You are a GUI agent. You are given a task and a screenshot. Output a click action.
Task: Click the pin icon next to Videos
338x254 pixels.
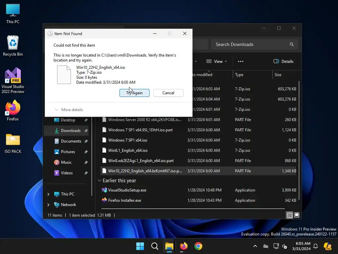point(86,173)
